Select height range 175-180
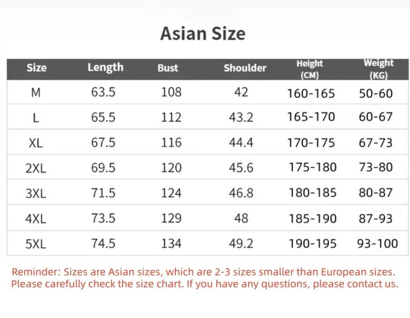410x318 pixels. point(313,167)
